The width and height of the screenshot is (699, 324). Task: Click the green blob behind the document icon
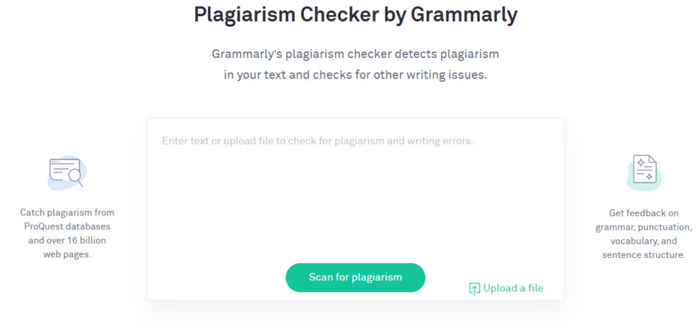pos(644,175)
